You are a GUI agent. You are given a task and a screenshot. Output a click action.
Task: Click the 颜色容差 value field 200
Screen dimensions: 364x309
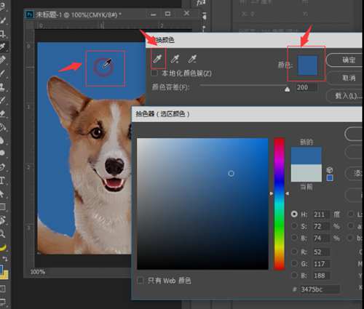(306, 87)
